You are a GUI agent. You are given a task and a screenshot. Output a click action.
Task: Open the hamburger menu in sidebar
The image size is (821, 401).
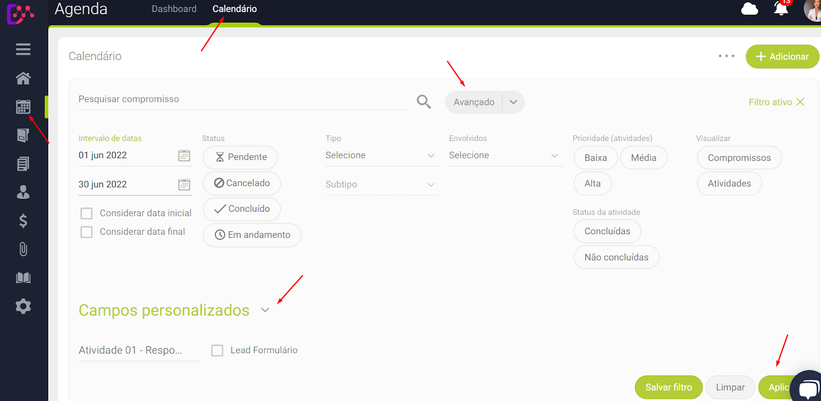(23, 49)
